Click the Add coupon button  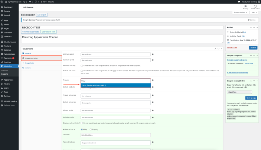coord(42,15)
